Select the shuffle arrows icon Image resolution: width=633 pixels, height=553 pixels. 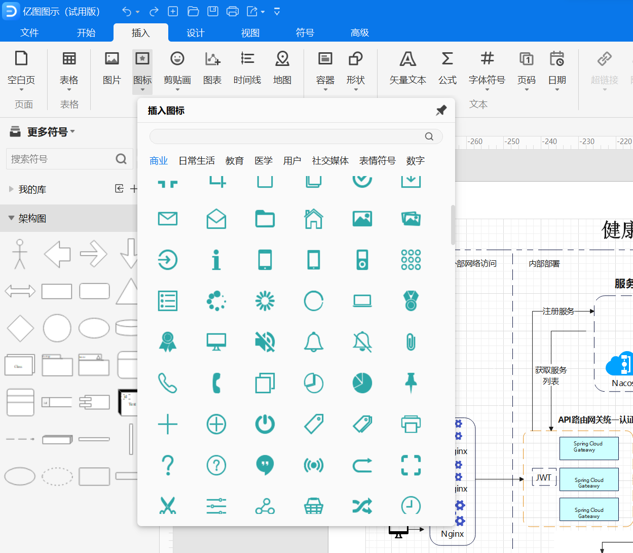coord(362,506)
